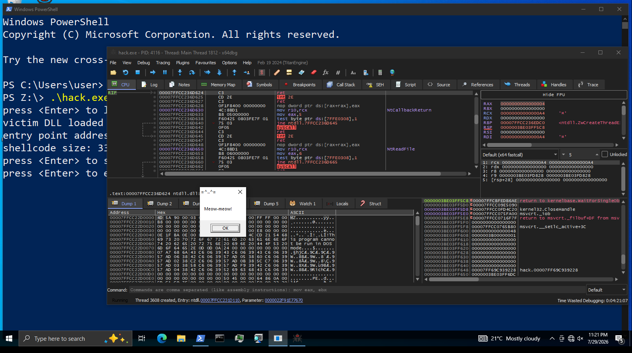Open the Calculator icon in x64dbg toolbar
This screenshot has height=353, width=632.
click(380, 72)
